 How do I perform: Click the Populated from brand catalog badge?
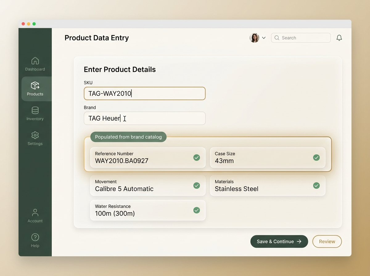tap(128, 137)
